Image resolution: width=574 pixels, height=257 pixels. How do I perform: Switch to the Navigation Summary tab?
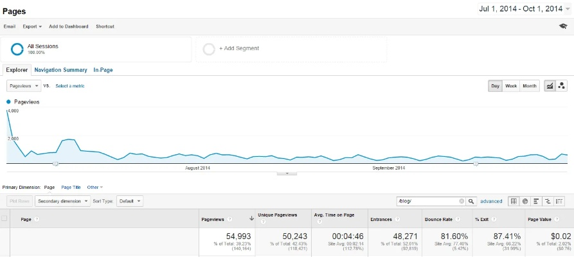tap(60, 70)
